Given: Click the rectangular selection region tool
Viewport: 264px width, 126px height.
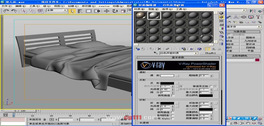Looking at the screenshot, I should 89,11.
